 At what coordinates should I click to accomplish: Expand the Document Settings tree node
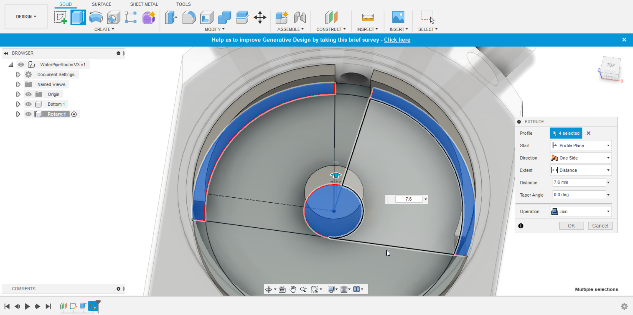click(x=18, y=74)
